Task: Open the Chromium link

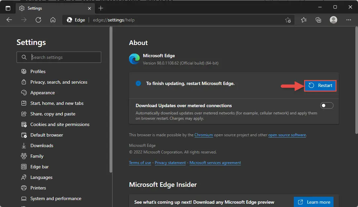Action: pyautogui.click(x=204, y=135)
